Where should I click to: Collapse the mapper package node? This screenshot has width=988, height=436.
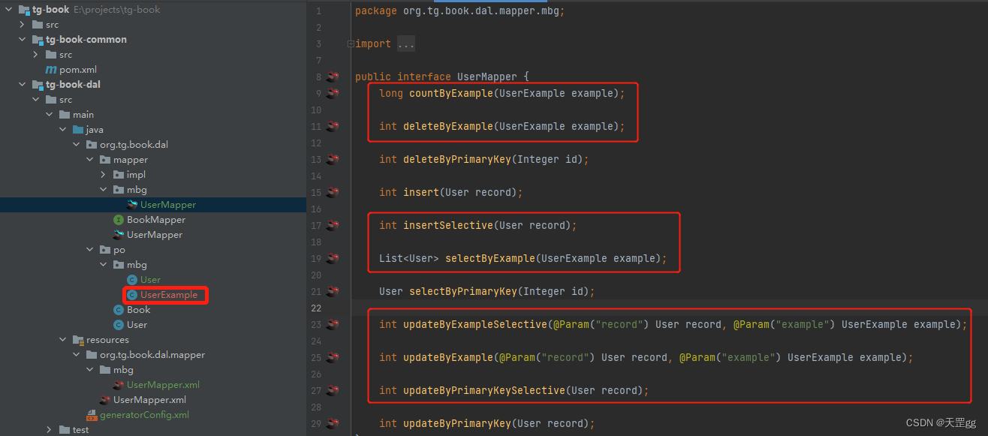90,160
